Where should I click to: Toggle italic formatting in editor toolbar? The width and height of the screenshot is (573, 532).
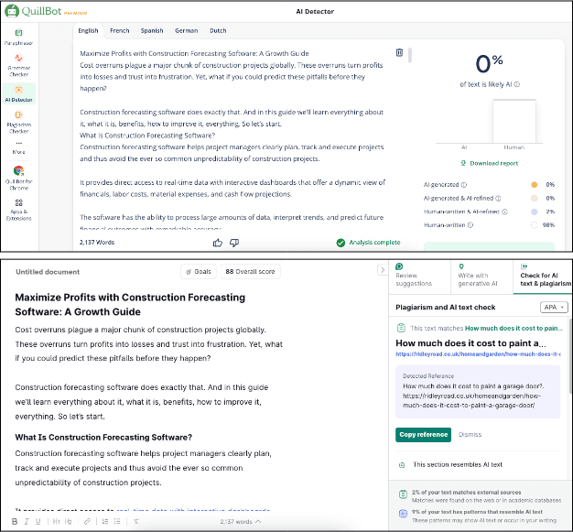click(x=27, y=521)
